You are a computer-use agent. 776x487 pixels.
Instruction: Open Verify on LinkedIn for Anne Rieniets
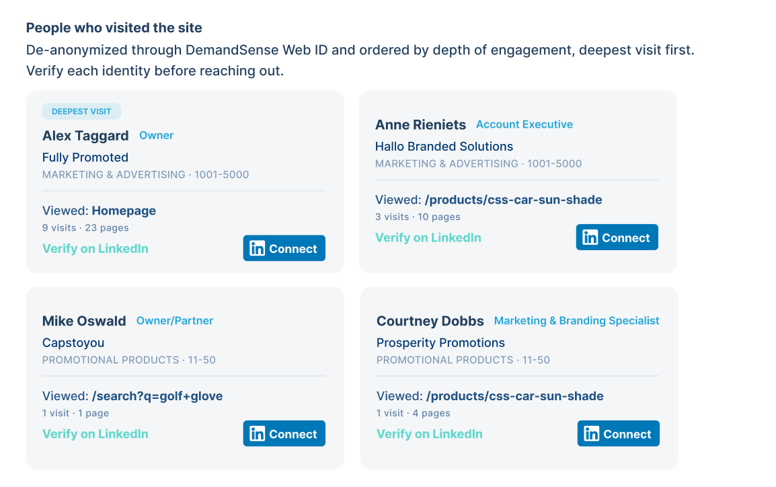click(x=428, y=237)
